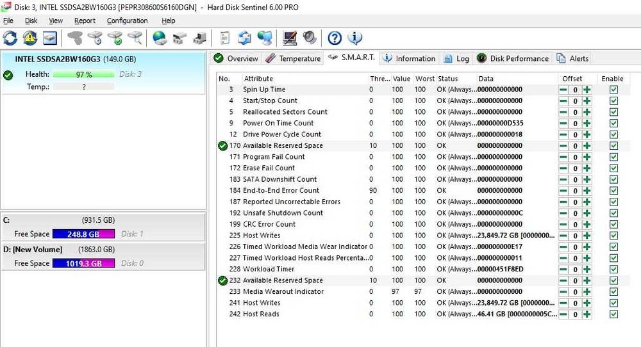Viewport: 641px width, 347px height.
Task: Switch to the Temperature tab
Action: (x=293, y=58)
